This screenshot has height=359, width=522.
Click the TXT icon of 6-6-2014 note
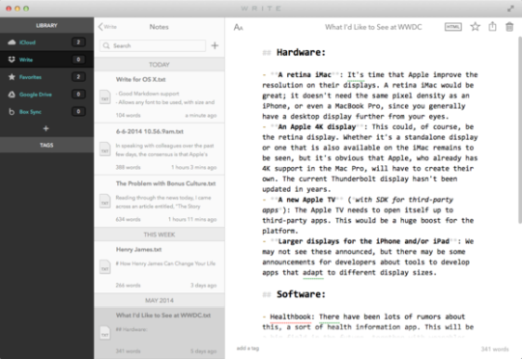tap(104, 150)
